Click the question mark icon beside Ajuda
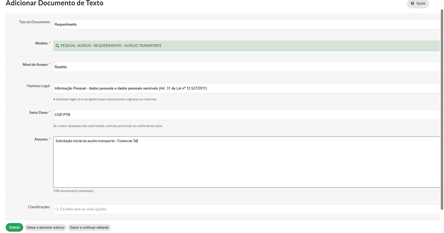 click(412, 4)
